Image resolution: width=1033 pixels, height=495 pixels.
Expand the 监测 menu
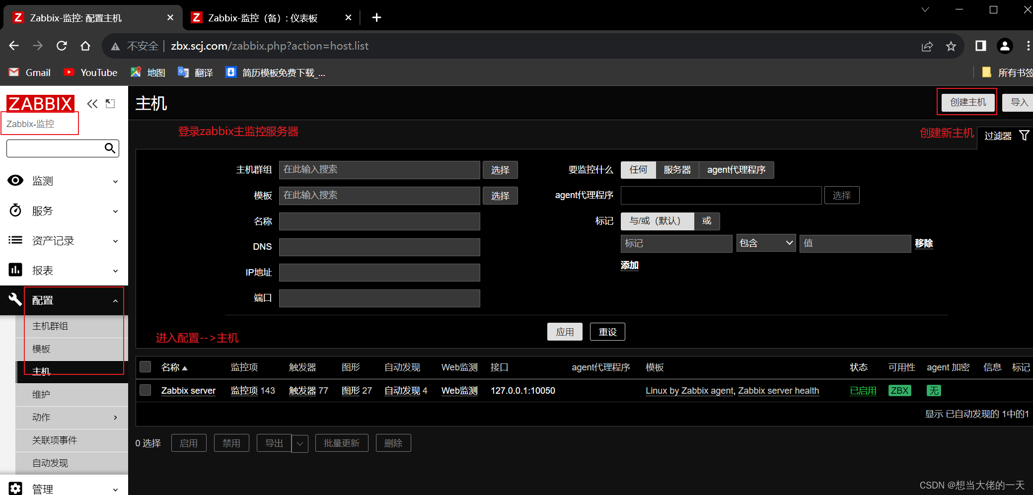coord(64,181)
